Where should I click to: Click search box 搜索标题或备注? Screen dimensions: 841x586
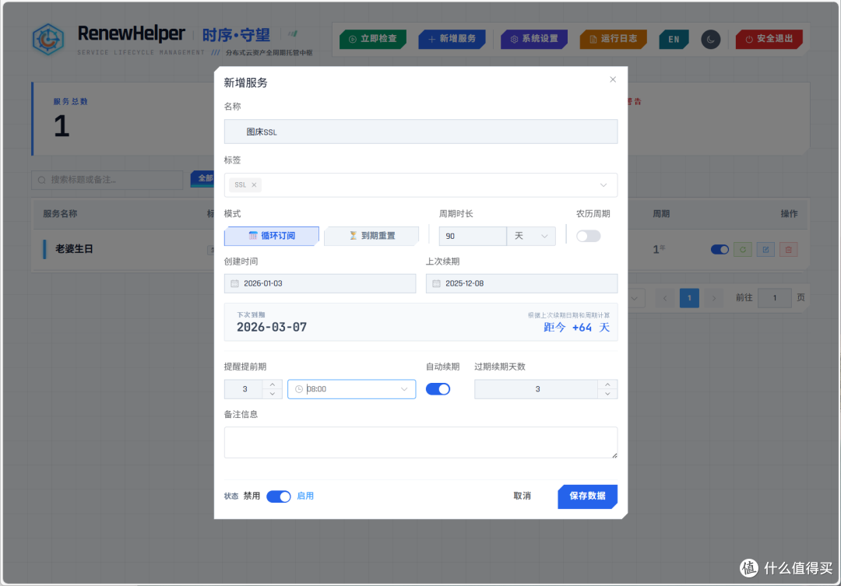pos(107,180)
